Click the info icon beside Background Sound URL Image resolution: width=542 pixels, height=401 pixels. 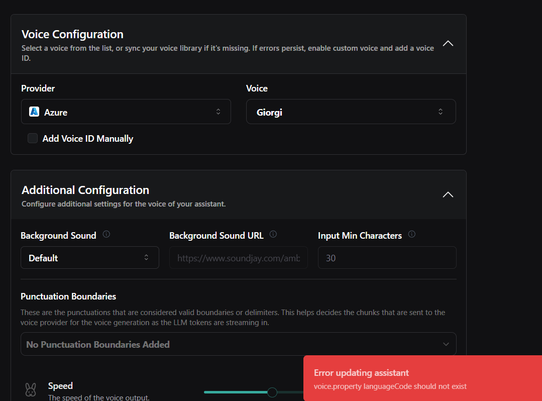pos(273,234)
